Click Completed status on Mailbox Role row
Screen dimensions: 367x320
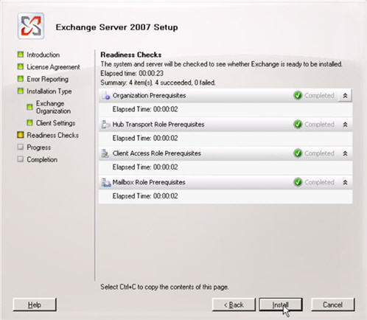coord(319,183)
